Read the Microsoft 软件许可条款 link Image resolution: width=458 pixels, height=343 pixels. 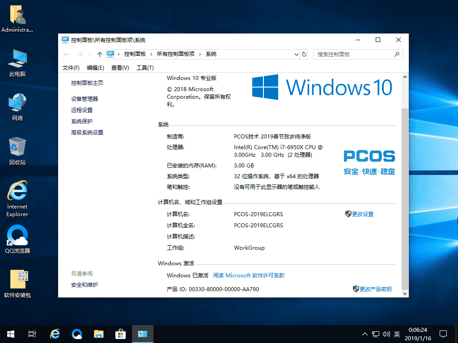249,275
